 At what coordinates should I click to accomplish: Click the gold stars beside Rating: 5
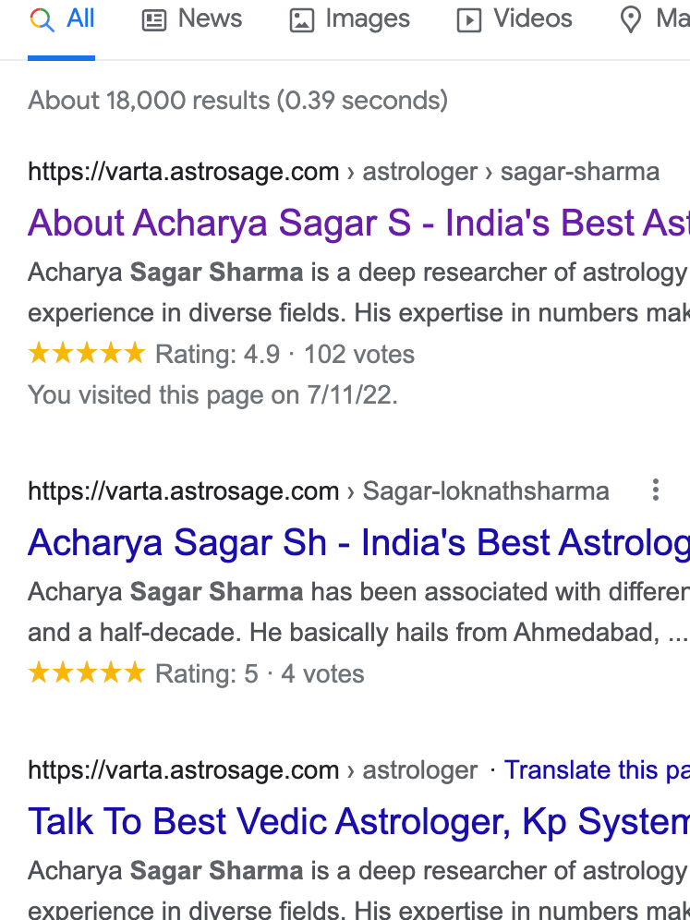coord(87,673)
